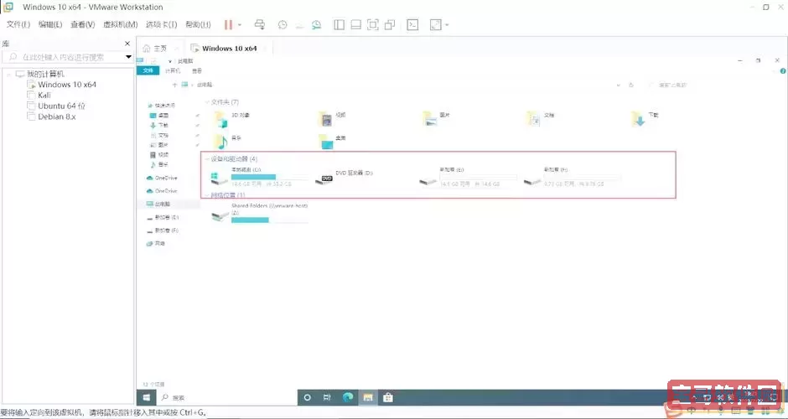The width and height of the screenshot is (788, 419).
Task: Open Microsoft Edge from the guest taskbar
Action: coord(347,397)
